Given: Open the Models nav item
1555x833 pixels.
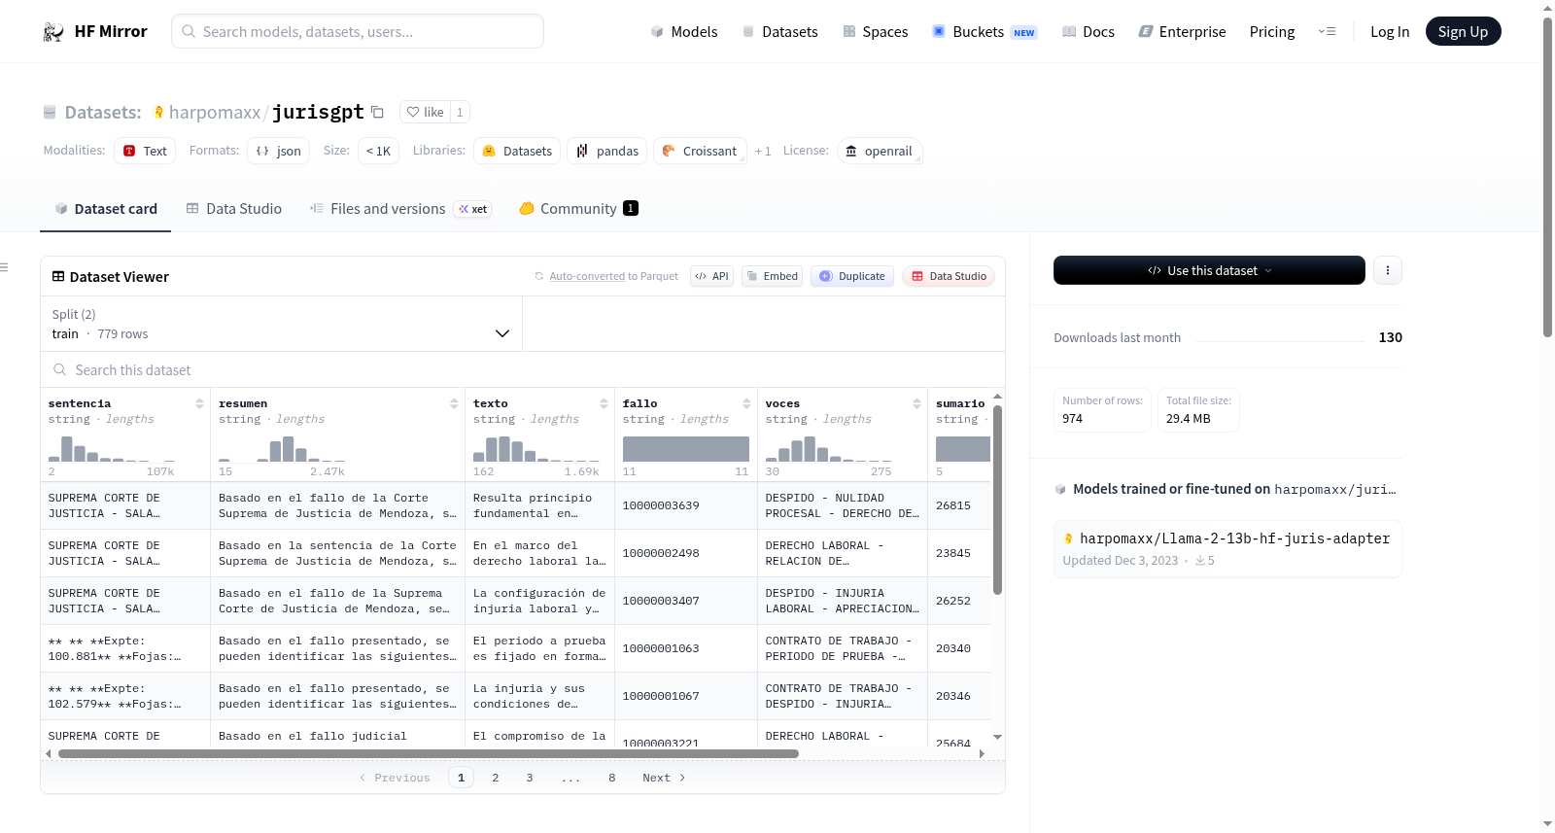Looking at the screenshot, I should (684, 31).
